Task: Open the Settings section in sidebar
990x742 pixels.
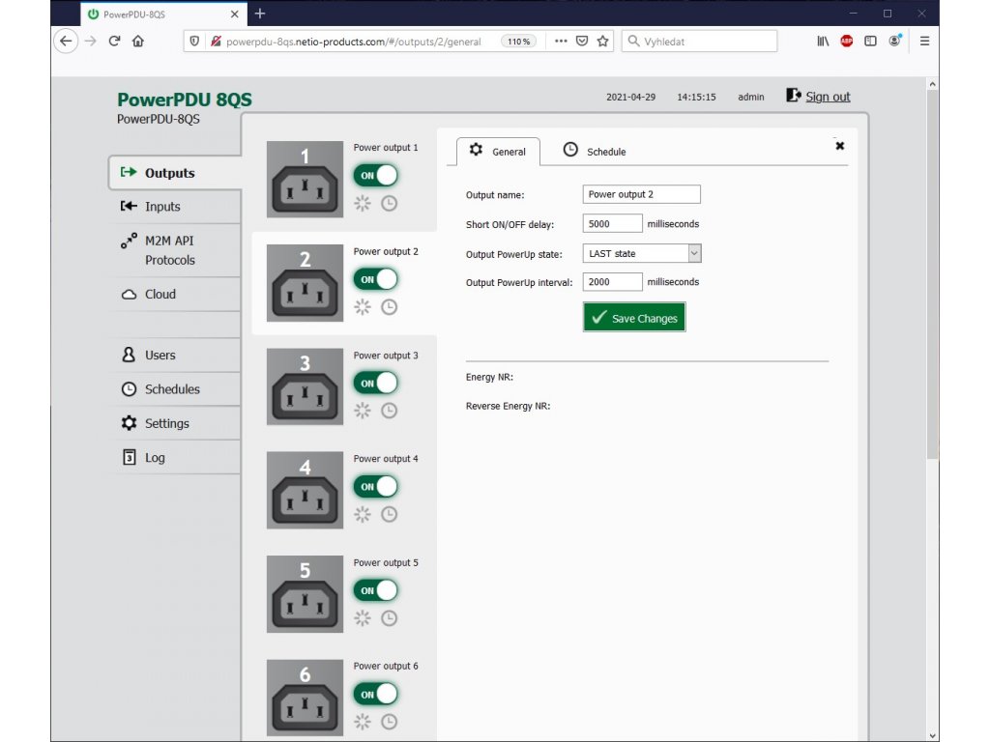Action: coord(175,423)
